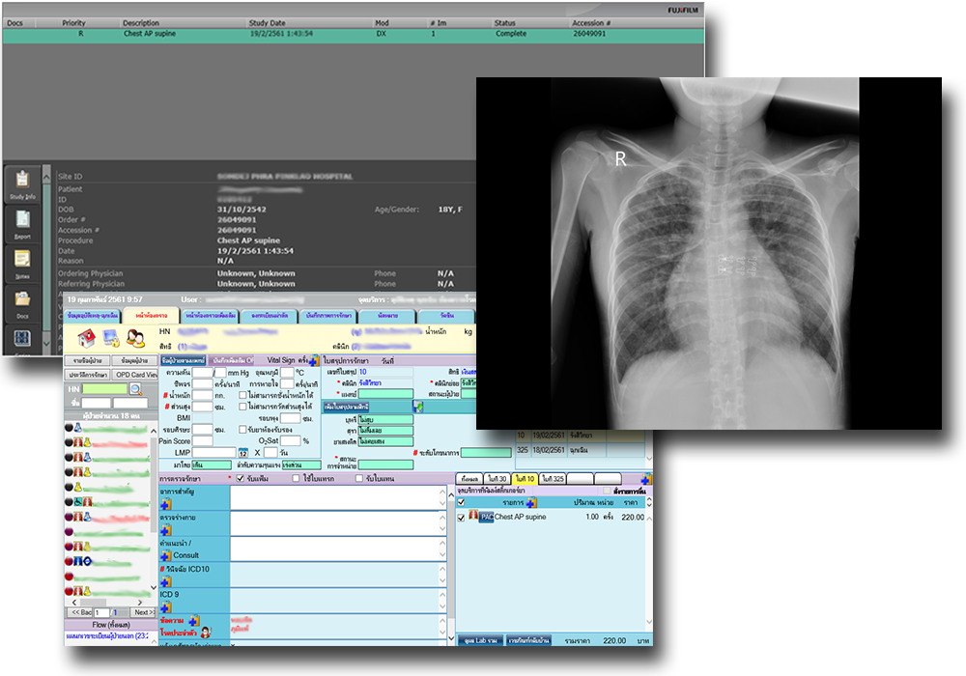Click the down arrow of PACS study info scrollbar
This screenshot has width=966, height=676.
tap(46, 343)
